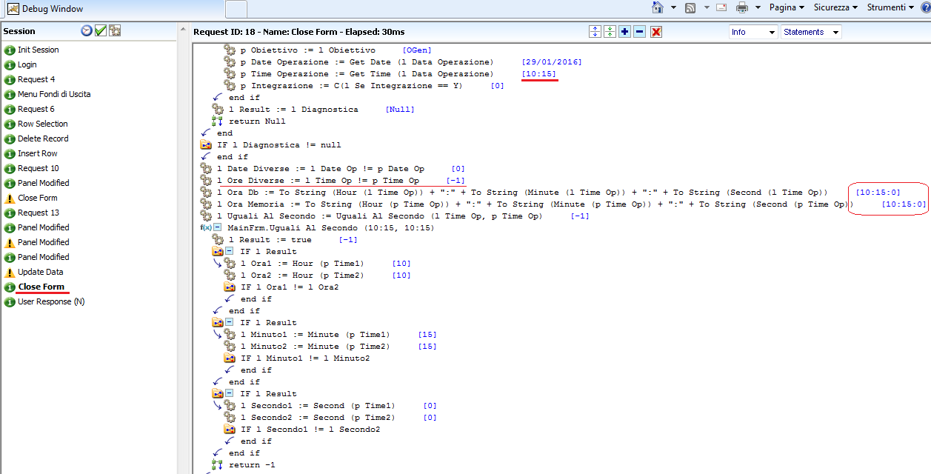Click the RSS feeds icon
The image size is (931, 474).
pyautogui.click(x=690, y=7)
